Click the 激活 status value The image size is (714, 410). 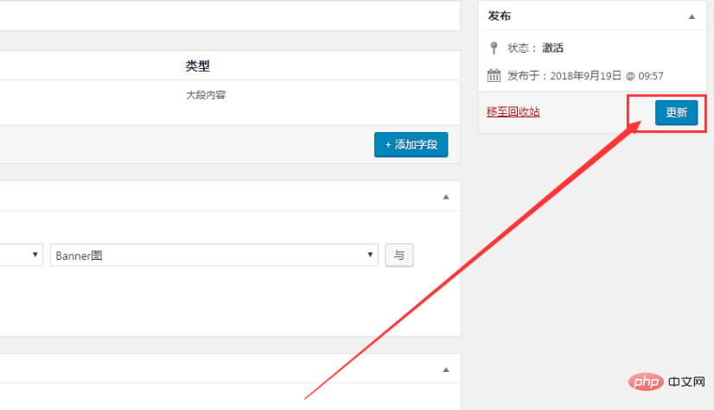(x=553, y=48)
